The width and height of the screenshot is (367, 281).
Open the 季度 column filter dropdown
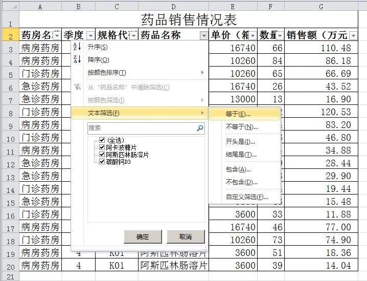91,36
